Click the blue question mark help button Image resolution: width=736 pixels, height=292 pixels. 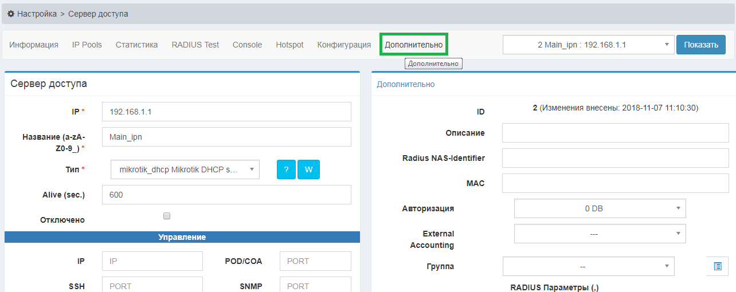click(x=286, y=169)
